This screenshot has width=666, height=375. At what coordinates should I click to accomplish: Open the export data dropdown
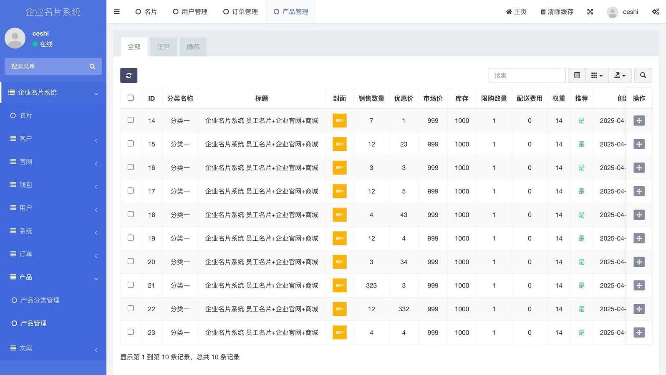click(620, 75)
